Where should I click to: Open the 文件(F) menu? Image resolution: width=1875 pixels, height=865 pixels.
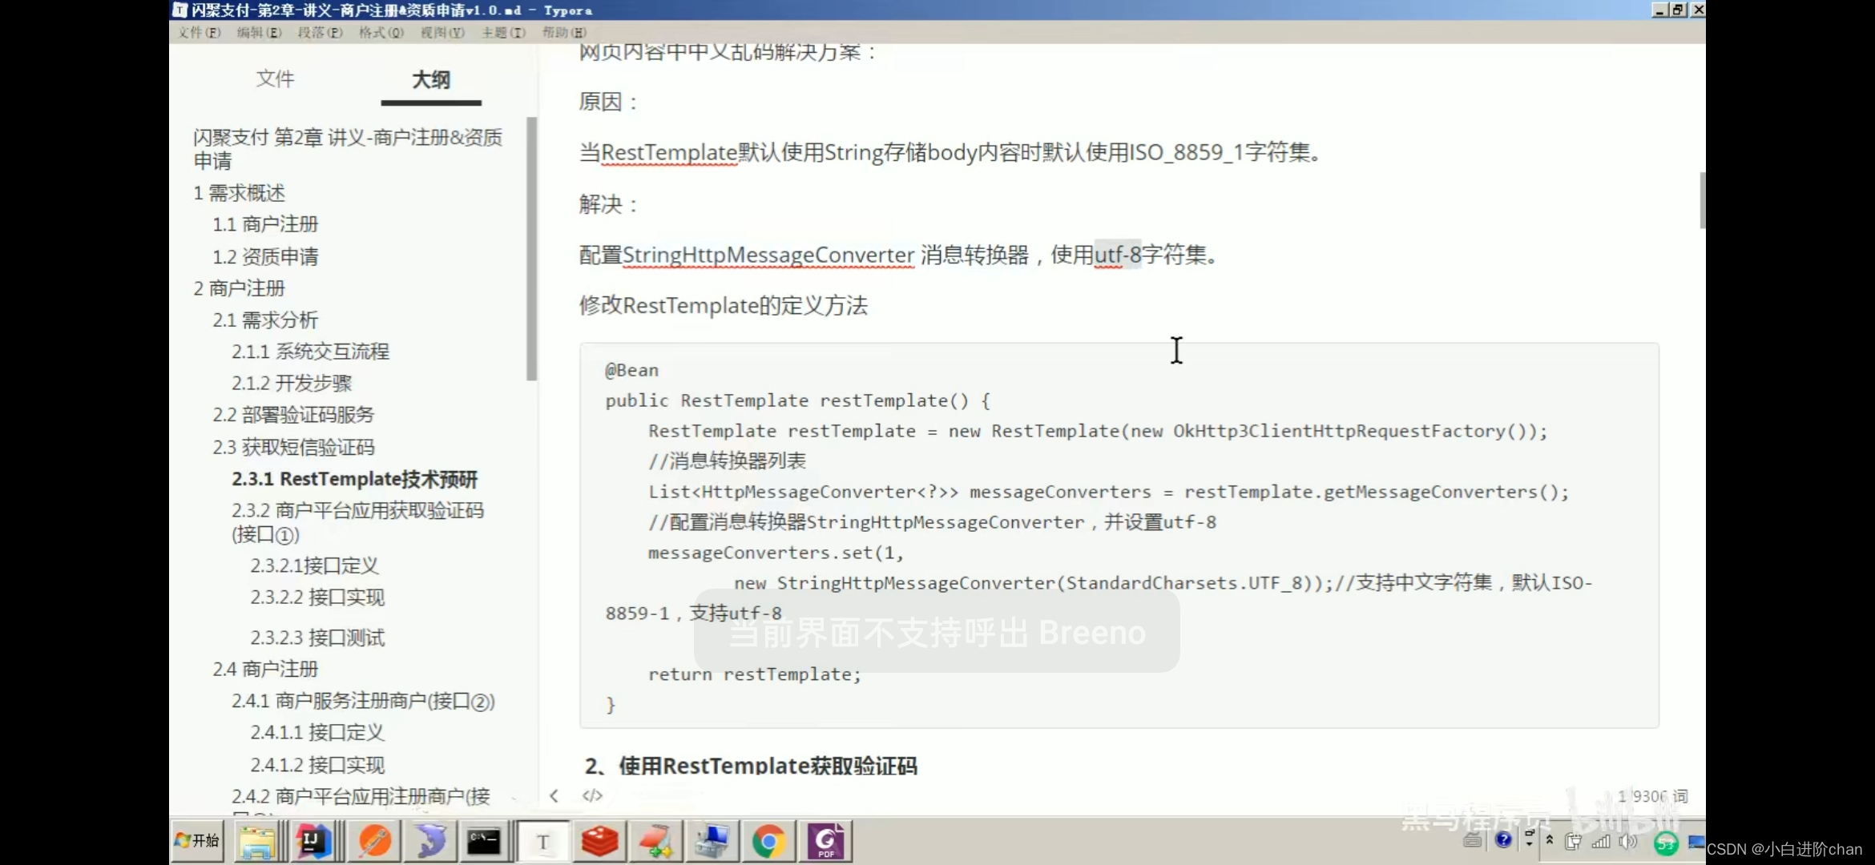[200, 33]
